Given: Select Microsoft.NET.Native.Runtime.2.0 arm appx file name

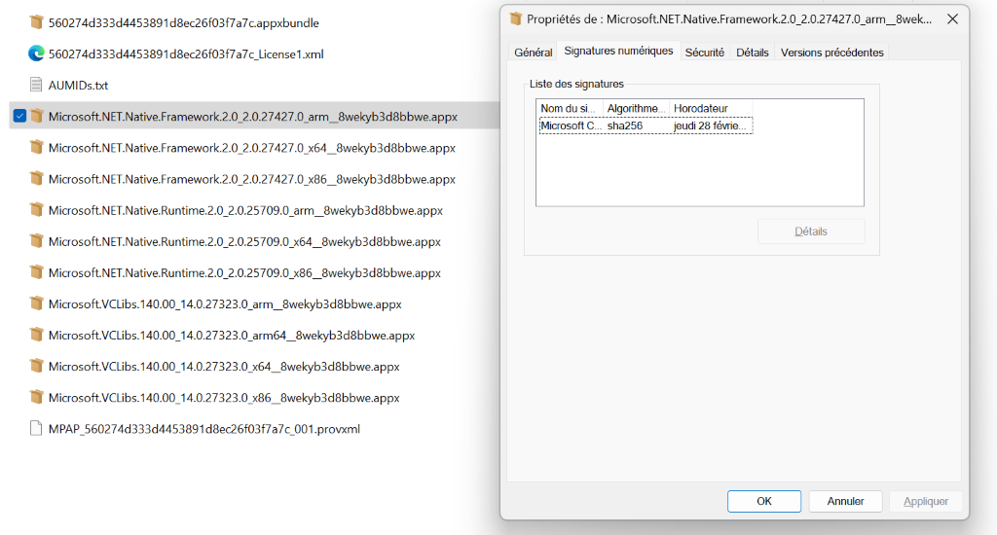Looking at the screenshot, I should [x=245, y=210].
